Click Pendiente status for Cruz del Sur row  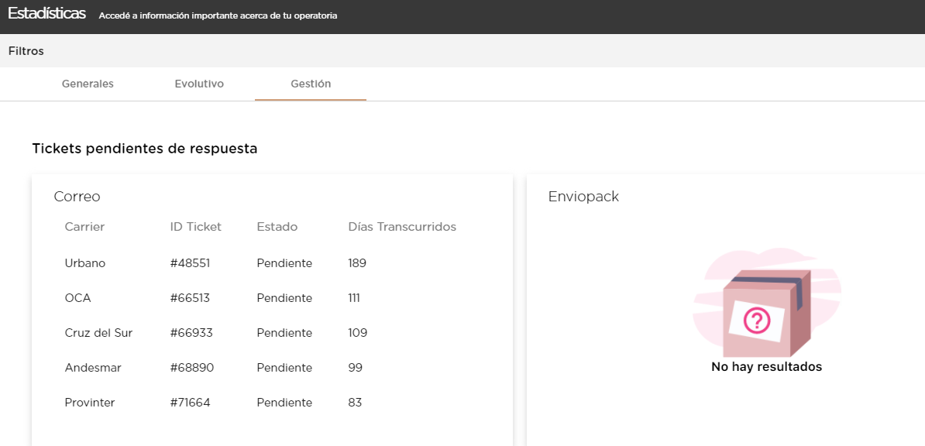click(284, 333)
